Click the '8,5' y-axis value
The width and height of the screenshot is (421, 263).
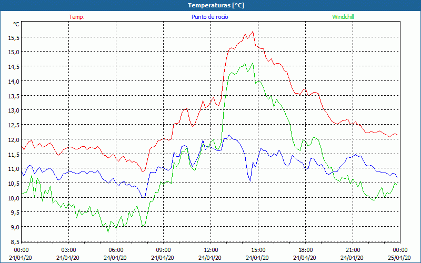tap(15, 242)
